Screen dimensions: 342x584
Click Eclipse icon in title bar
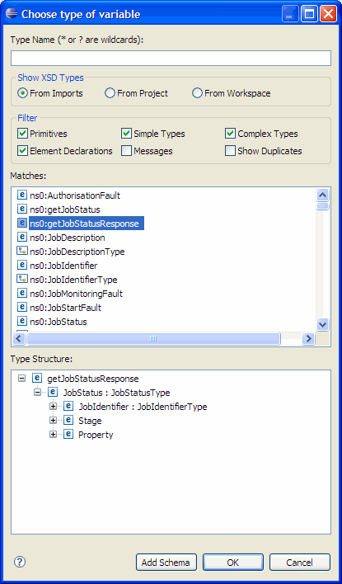point(12,14)
